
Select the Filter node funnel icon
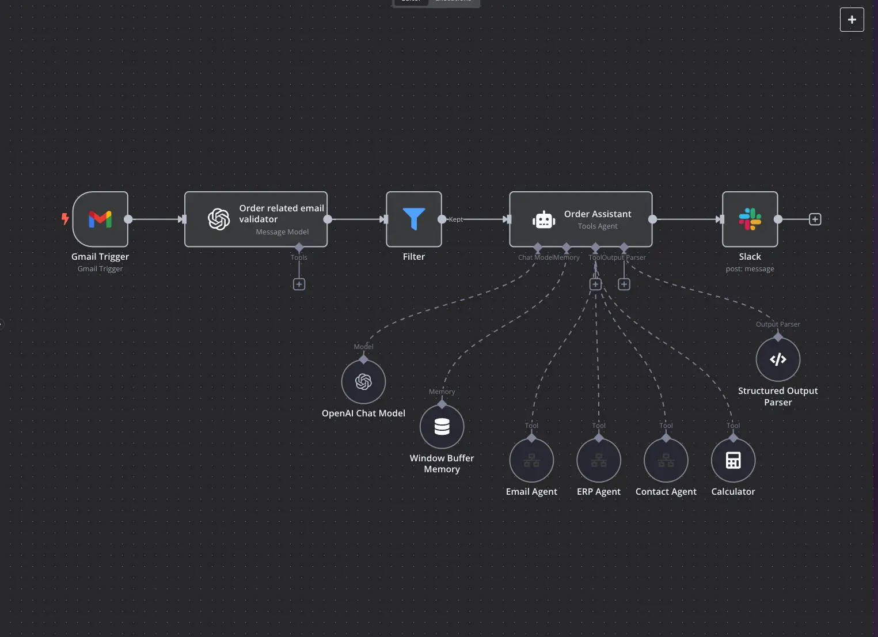[x=413, y=219]
